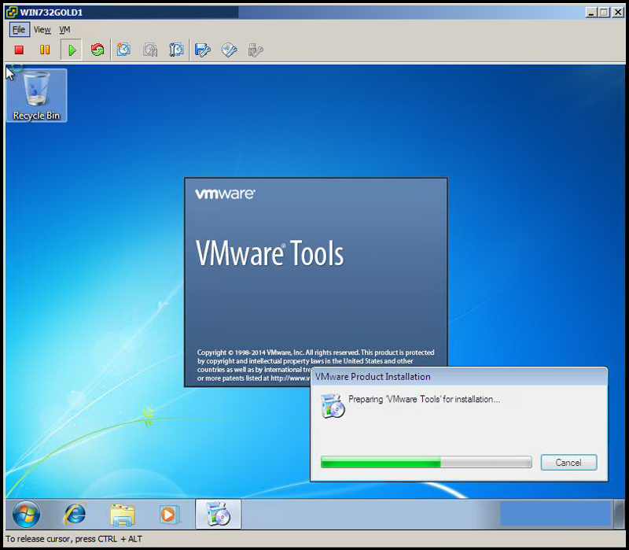Minimize the WIN732GOLD1 console window
Image resolution: width=629 pixels, height=550 pixels.
590,13
